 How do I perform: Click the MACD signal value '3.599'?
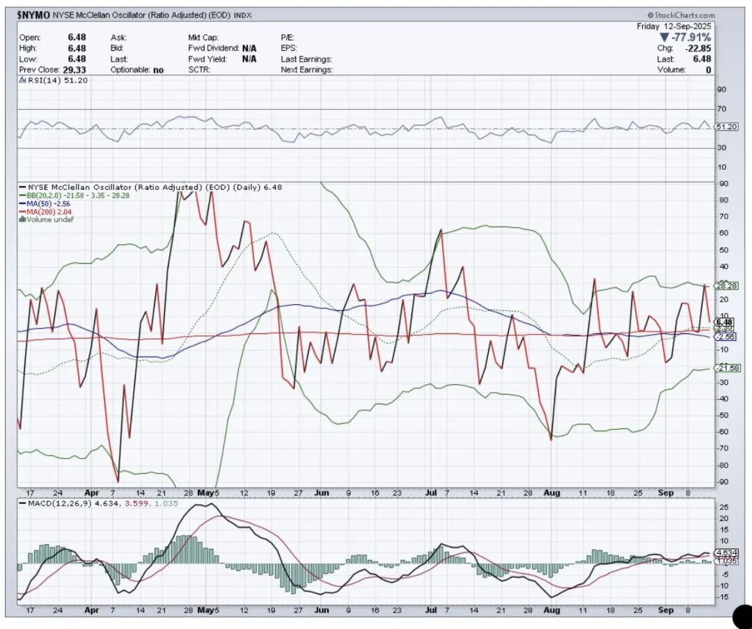[136, 504]
